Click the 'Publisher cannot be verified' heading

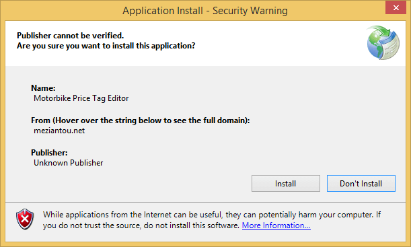(x=70, y=36)
